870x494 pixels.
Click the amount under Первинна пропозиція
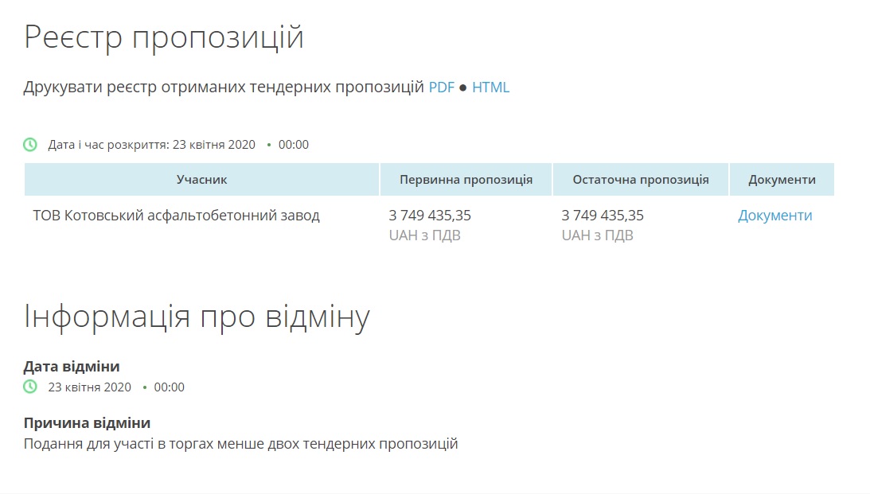click(x=430, y=216)
